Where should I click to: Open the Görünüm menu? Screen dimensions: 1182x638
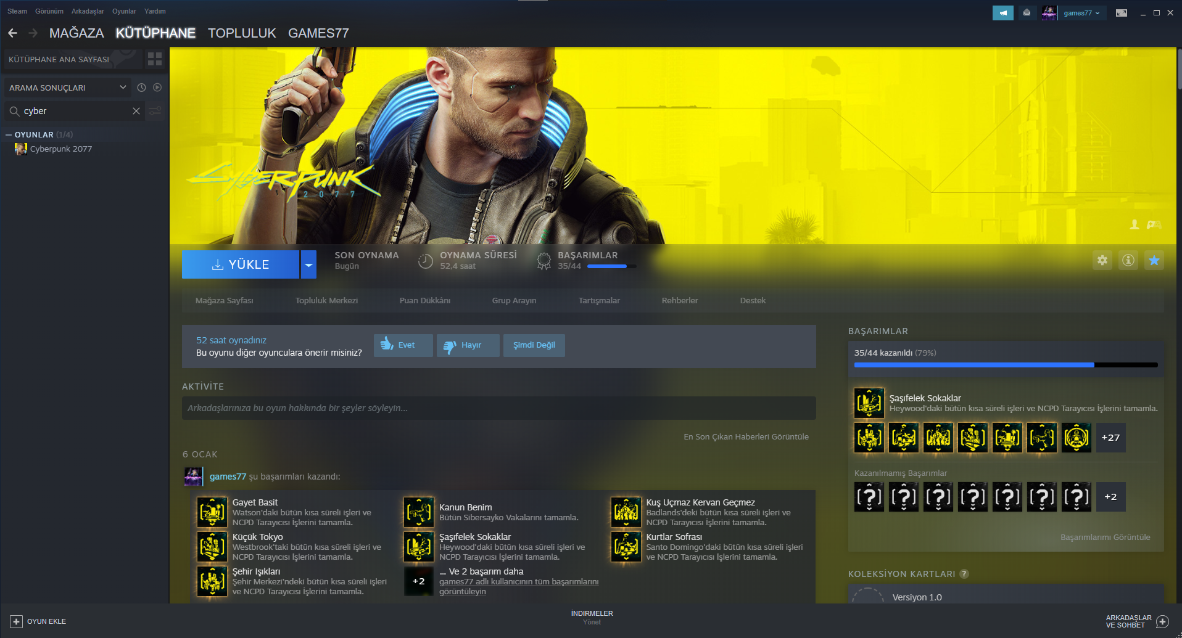49,11
